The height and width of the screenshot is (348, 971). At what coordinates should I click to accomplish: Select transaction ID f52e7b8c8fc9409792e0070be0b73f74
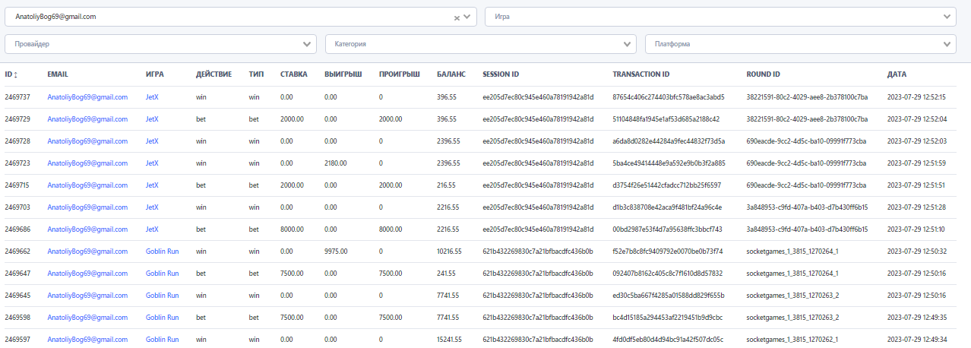pos(668,252)
